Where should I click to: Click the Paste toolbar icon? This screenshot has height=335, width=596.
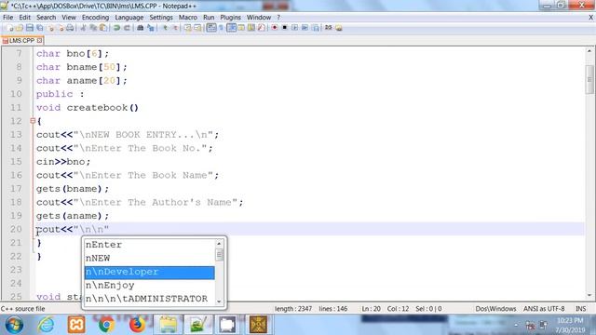102,28
